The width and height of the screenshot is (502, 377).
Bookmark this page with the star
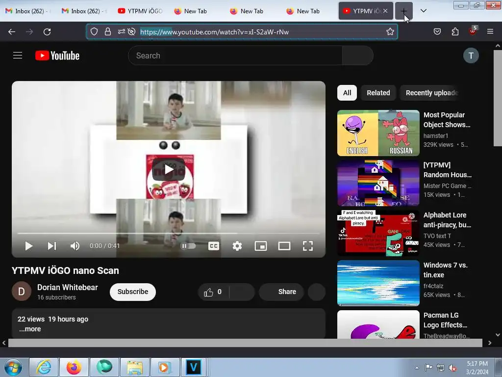coord(390,31)
